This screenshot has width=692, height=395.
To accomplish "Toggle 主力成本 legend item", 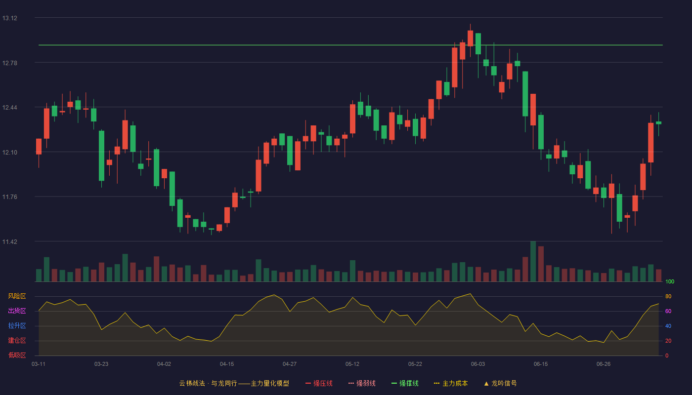I will (x=451, y=383).
